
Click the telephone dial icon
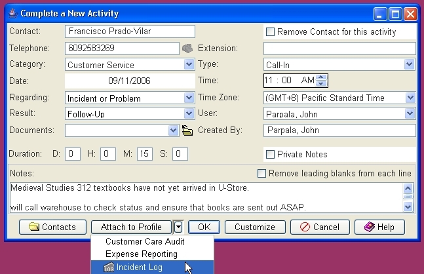187,49
